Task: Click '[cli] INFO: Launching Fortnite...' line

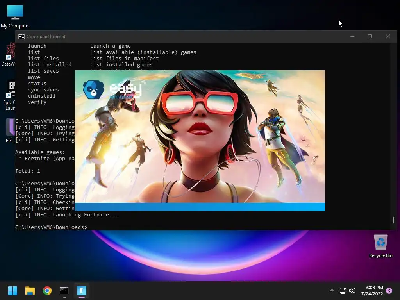Action: tap(66, 215)
